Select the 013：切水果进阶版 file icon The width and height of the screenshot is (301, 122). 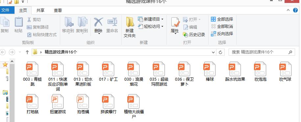(83, 69)
